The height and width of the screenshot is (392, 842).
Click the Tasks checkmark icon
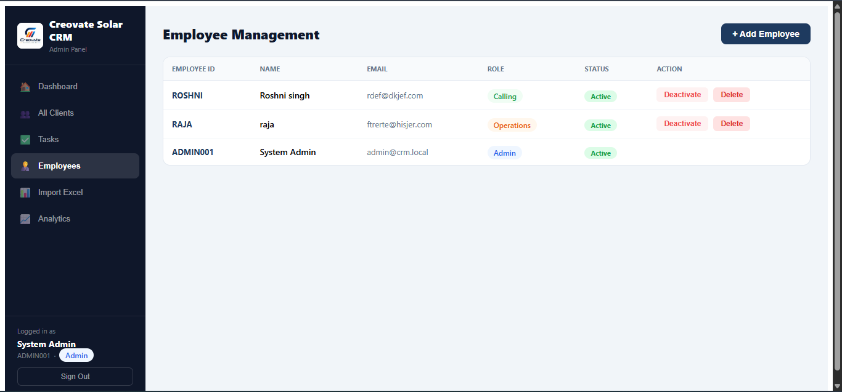[25, 140]
